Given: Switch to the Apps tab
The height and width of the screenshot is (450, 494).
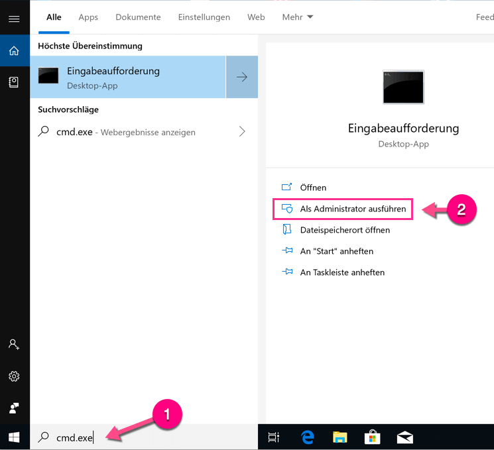Looking at the screenshot, I should (88, 17).
